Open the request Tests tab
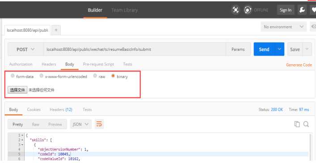316x163 pixels. point(127,64)
